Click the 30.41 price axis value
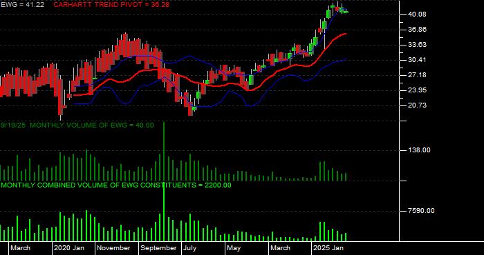Screen dimensions: 484x255 [418, 60]
